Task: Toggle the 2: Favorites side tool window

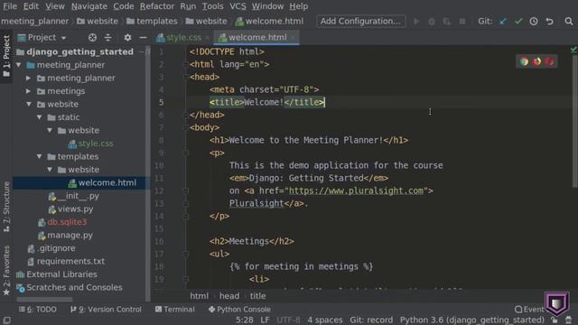Action: tap(6, 270)
